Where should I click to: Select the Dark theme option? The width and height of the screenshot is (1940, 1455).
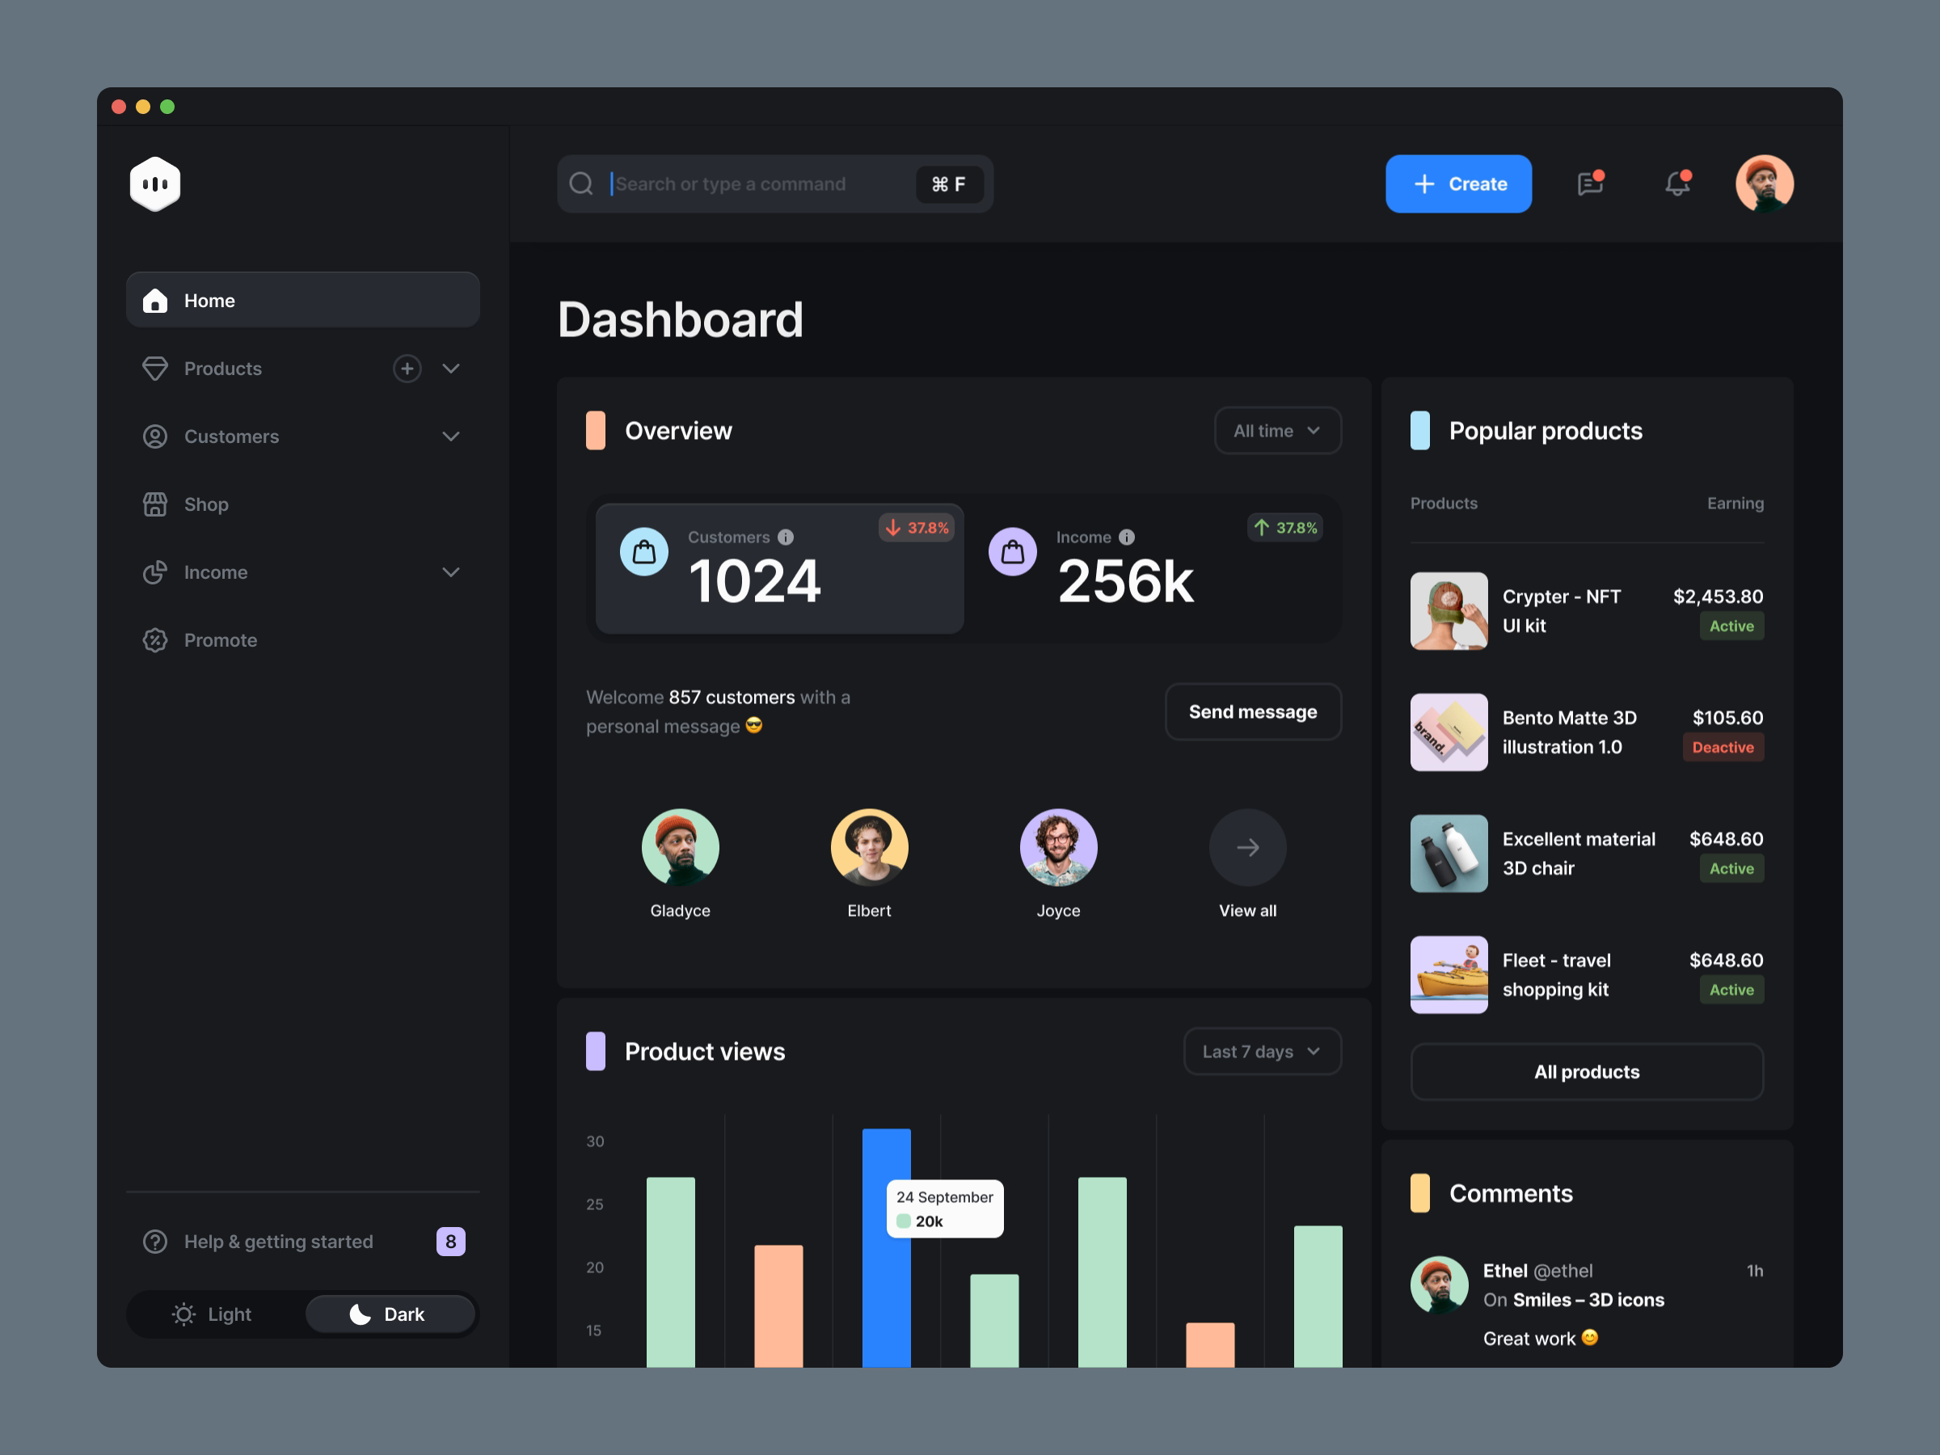[389, 1314]
